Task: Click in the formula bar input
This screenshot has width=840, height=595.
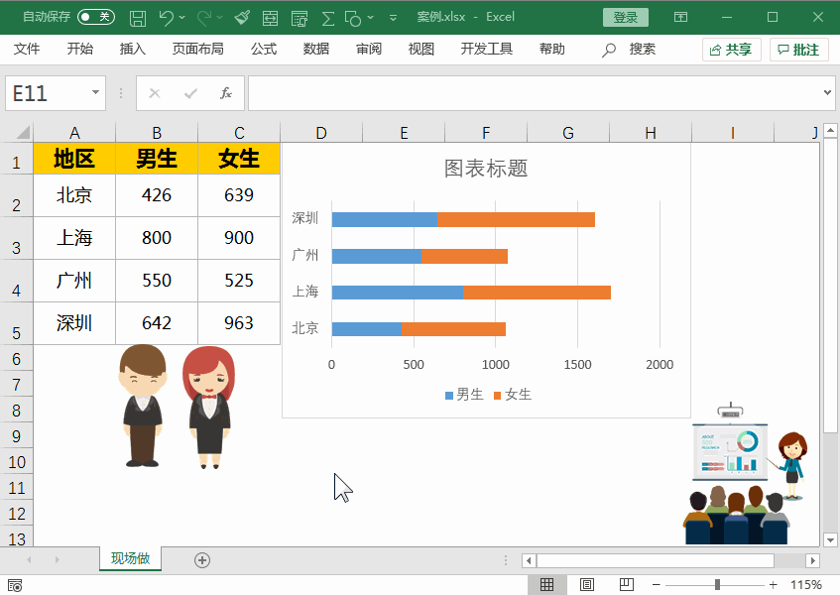Action: (x=534, y=93)
